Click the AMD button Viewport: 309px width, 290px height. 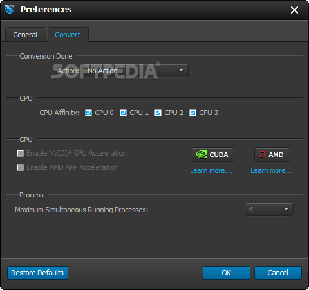coord(272,154)
